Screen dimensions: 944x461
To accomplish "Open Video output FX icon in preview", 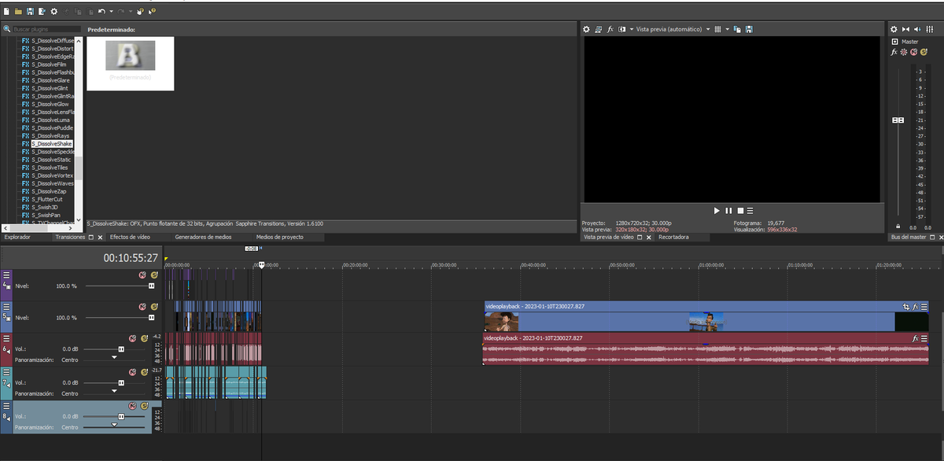I will click(x=610, y=29).
